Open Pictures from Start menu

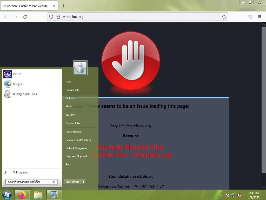click(70, 98)
